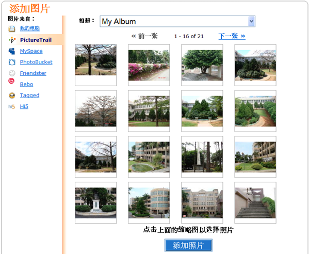Image resolution: width=309 pixels, height=254 pixels.
Task: Click the 1 - 16 of 21 page count
Action: click(x=189, y=36)
